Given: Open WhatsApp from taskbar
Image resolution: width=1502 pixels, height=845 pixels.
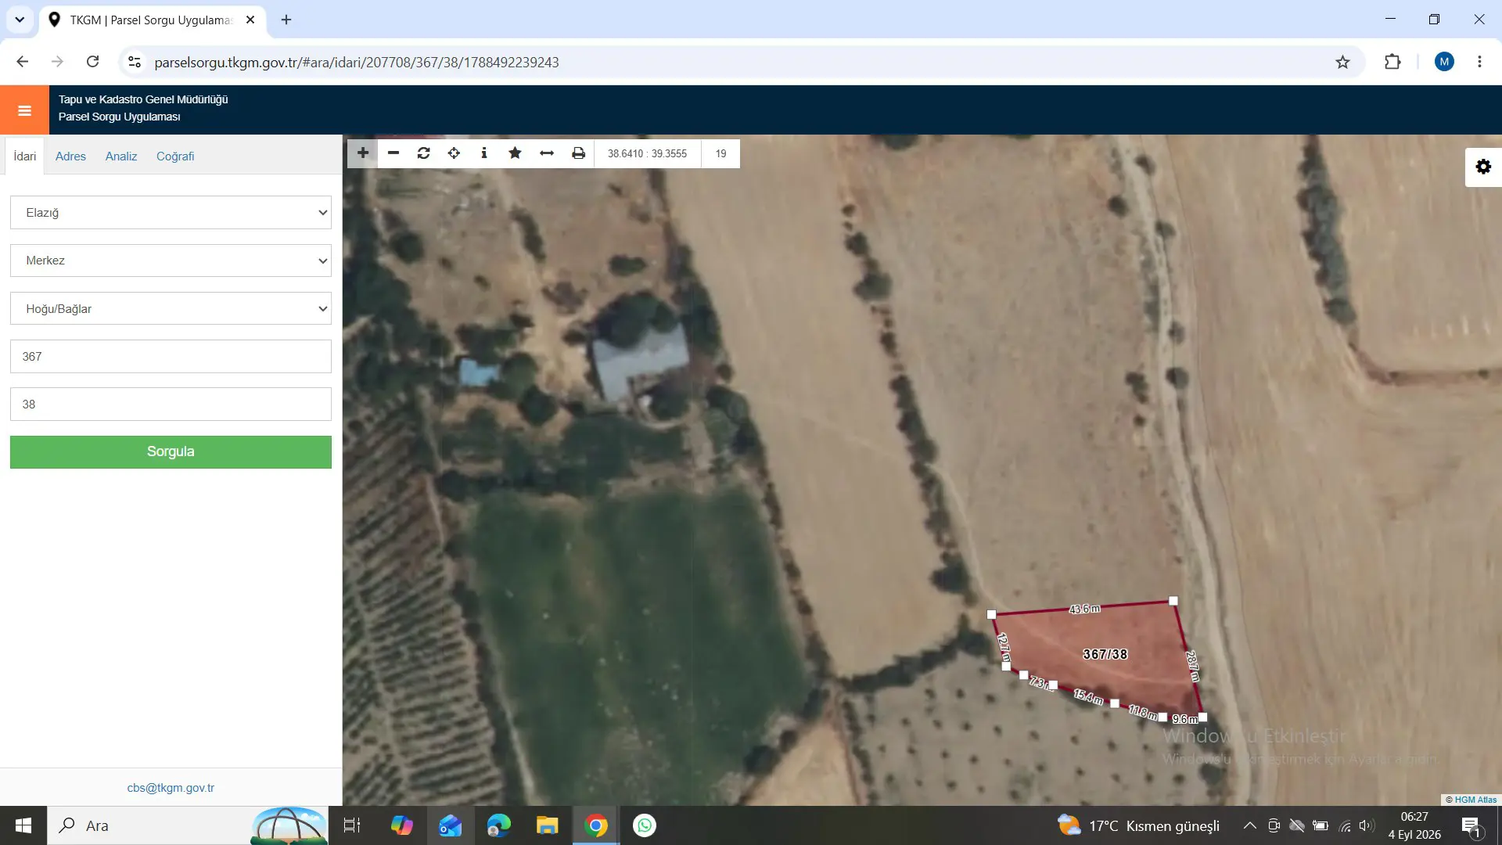Looking at the screenshot, I should point(645,825).
